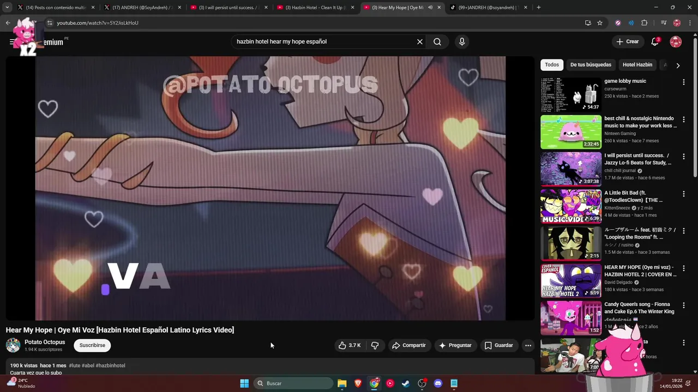This screenshot has width=698, height=392.
Task: Clear the search box text
Action: pos(420,42)
